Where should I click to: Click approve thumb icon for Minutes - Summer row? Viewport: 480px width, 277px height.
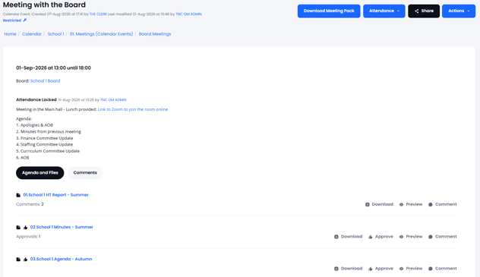point(371,237)
